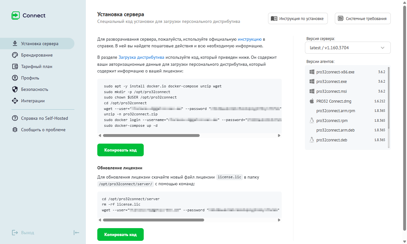Click the palette icon next to Брендирование
407x244 pixels.
(15, 55)
